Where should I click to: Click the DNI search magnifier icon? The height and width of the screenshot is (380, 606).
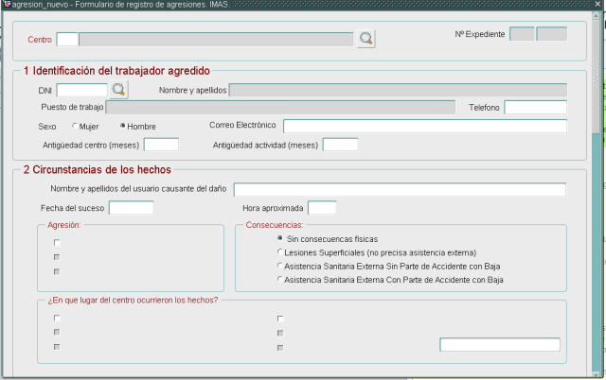tap(118, 90)
